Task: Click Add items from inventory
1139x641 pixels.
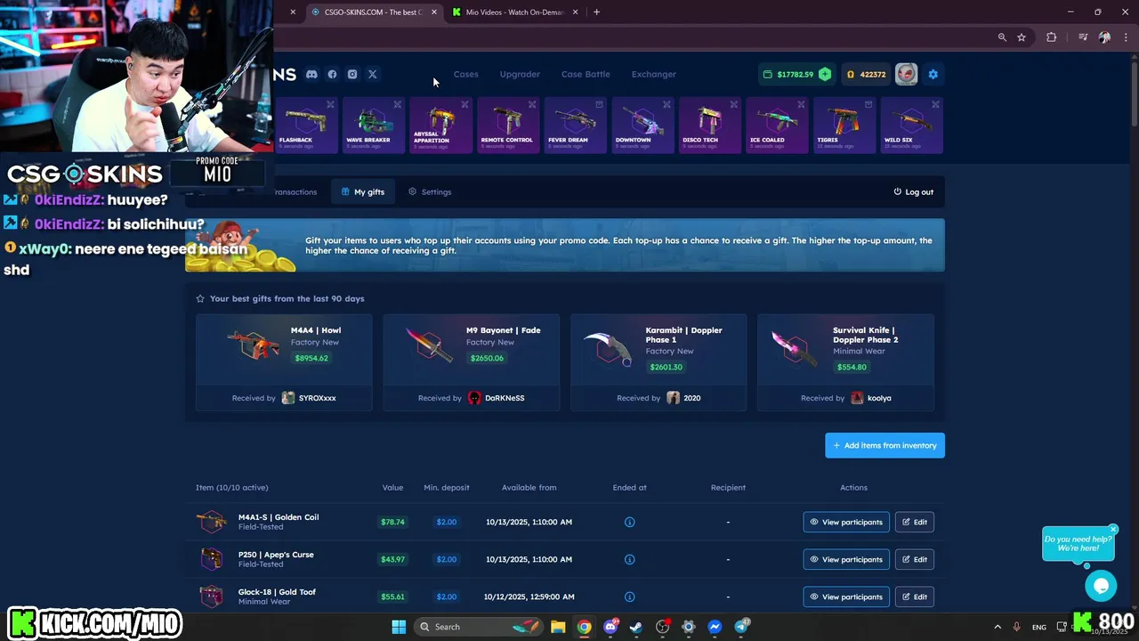Action: pos(885,445)
